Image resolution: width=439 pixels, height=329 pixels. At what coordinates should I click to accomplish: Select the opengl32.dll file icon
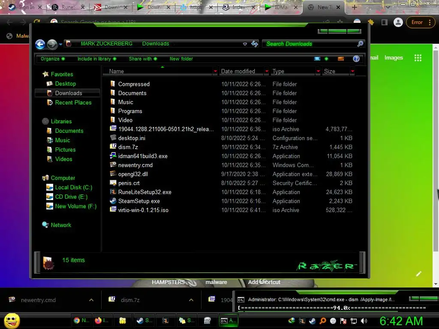tap(113, 174)
